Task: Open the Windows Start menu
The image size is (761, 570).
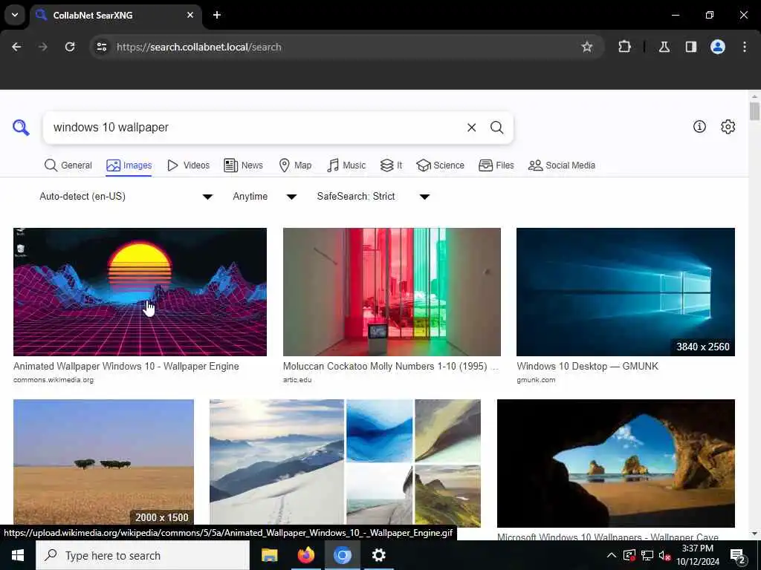Action: [x=18, y=555]
